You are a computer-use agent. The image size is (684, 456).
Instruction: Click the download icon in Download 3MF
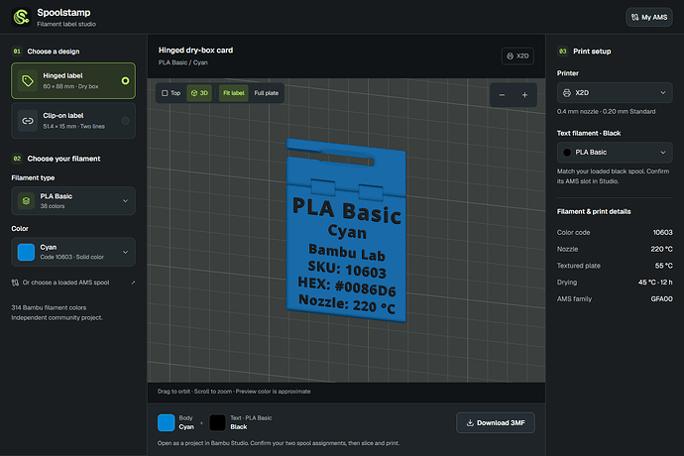click(x=470, y=423)
